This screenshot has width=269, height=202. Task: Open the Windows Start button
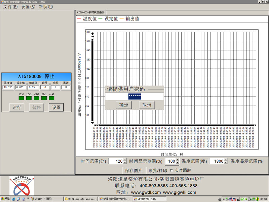pos(6,199)
